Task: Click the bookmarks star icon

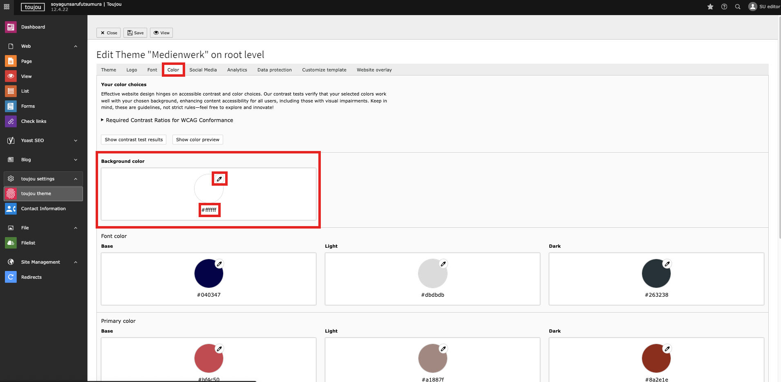Action: tap(710, 7)
